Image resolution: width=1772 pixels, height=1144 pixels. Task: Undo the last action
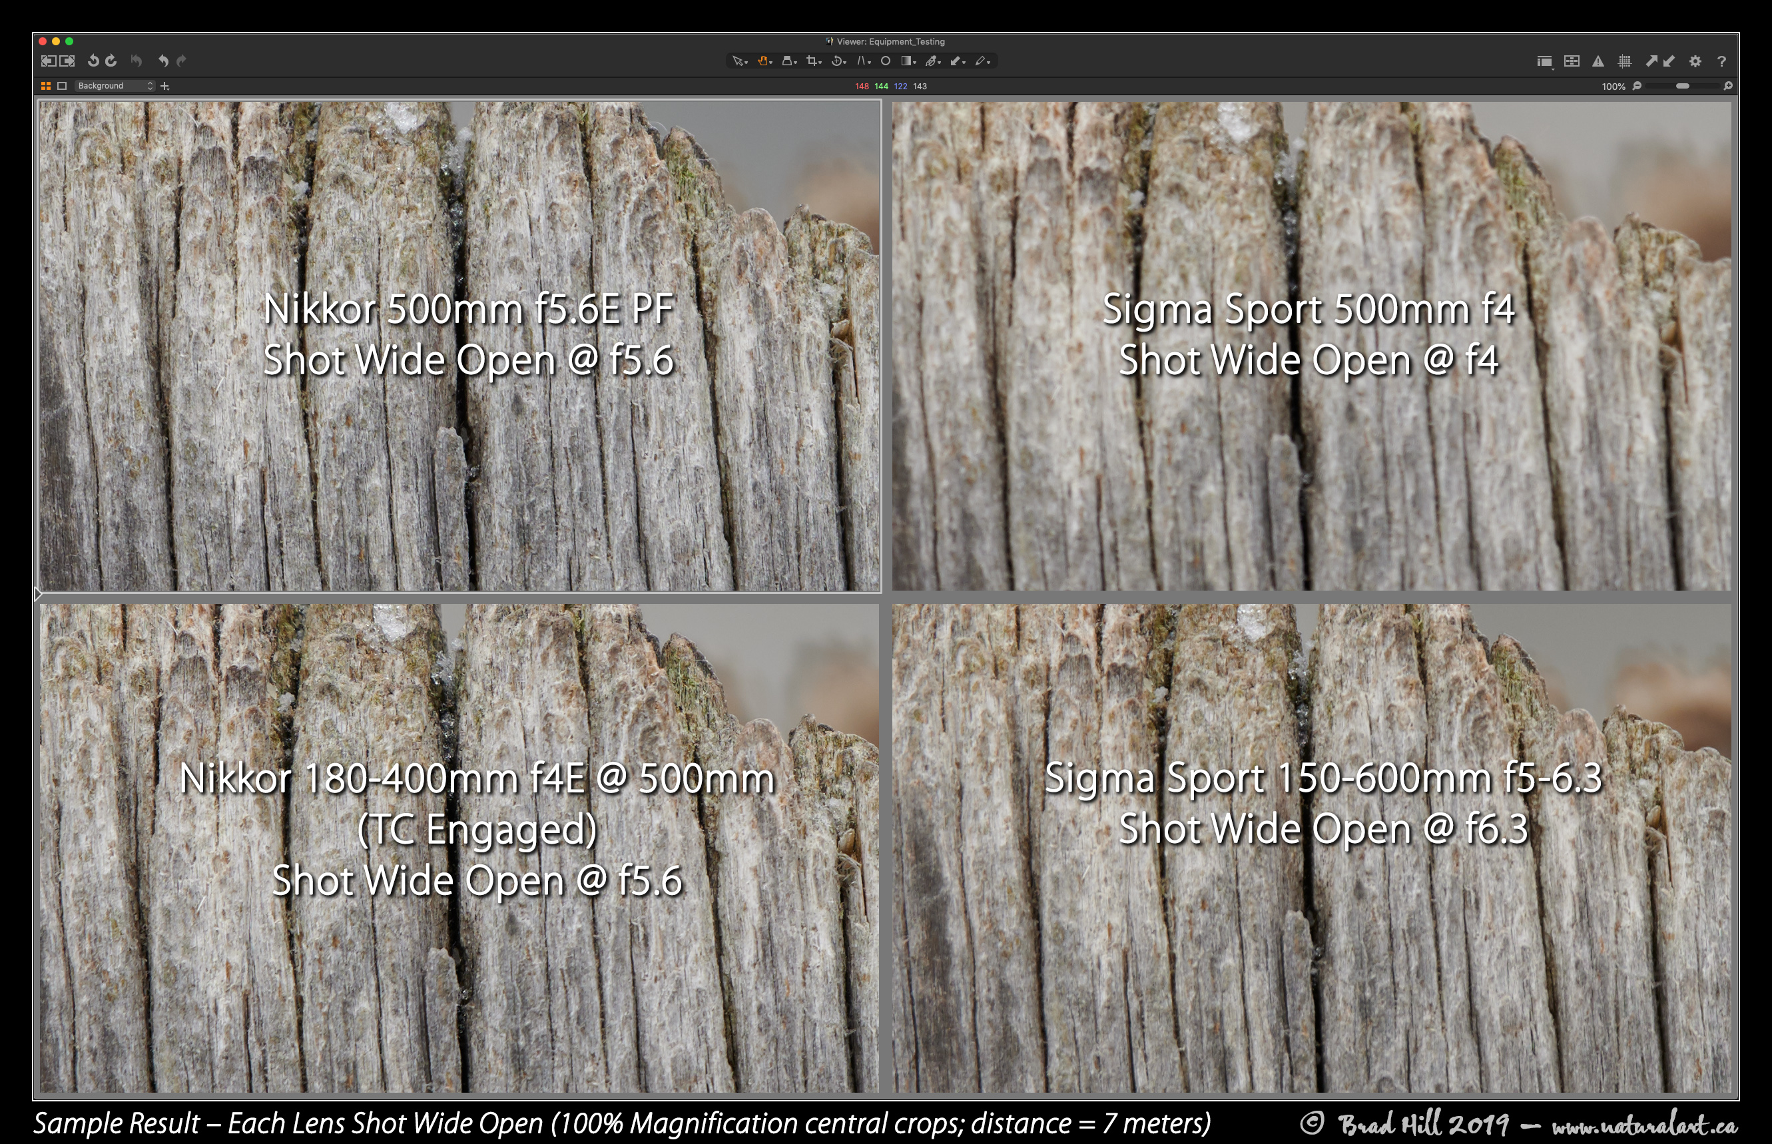(163, 61)
